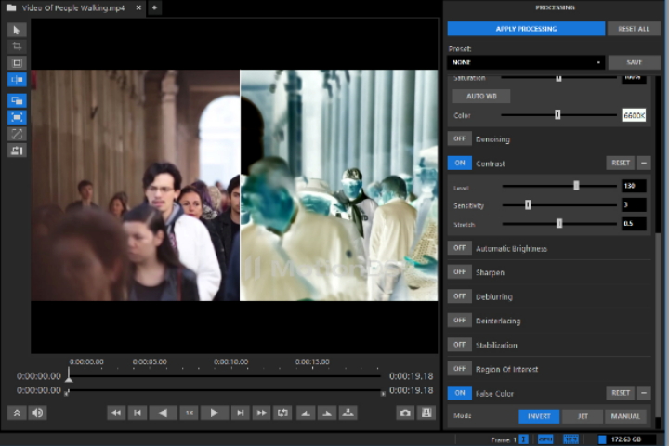Open the Preset dropdown

click(x=526, y=62)
